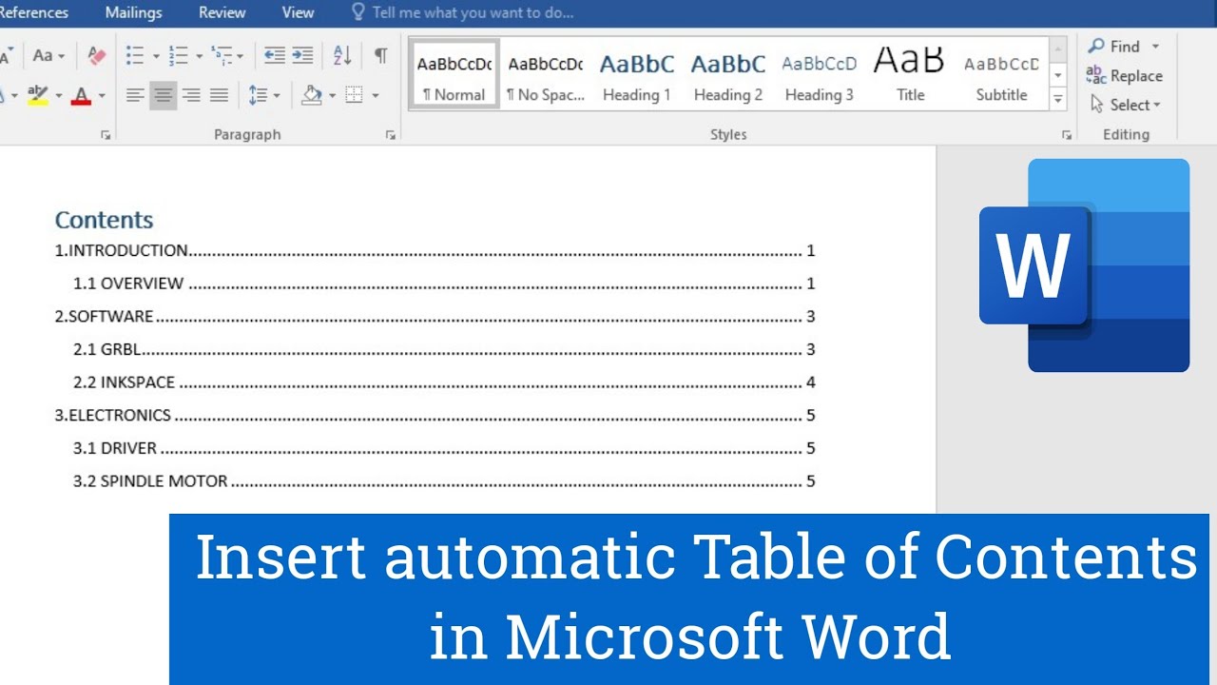
Task: Open the line spacing dropdown arrow
Action: click(277, 96)
